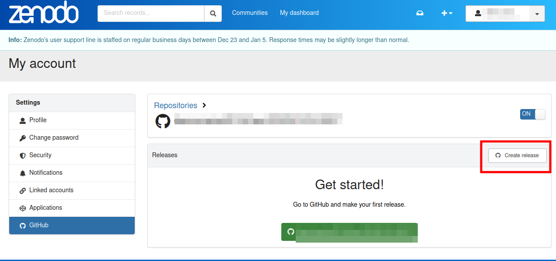Click the Change password key icon
The height and width of the screenshot is (261, 556).
click(23, 138)
